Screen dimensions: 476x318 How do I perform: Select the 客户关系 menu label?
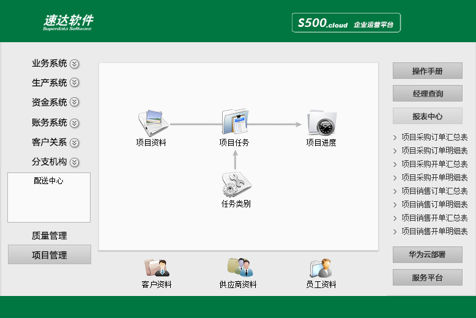pyautogui.click(x=49, y=142)
